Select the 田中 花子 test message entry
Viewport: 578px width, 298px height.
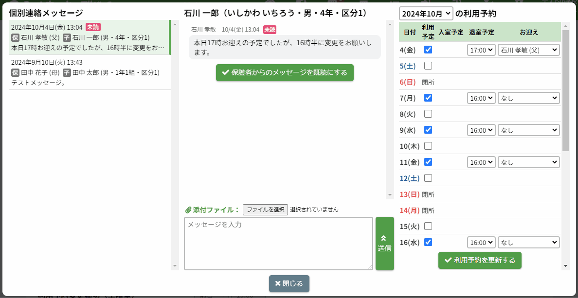click(x=89, y=73)
